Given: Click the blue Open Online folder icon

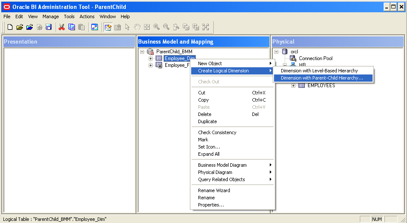Looking at the screenshot, I should 30,27.
